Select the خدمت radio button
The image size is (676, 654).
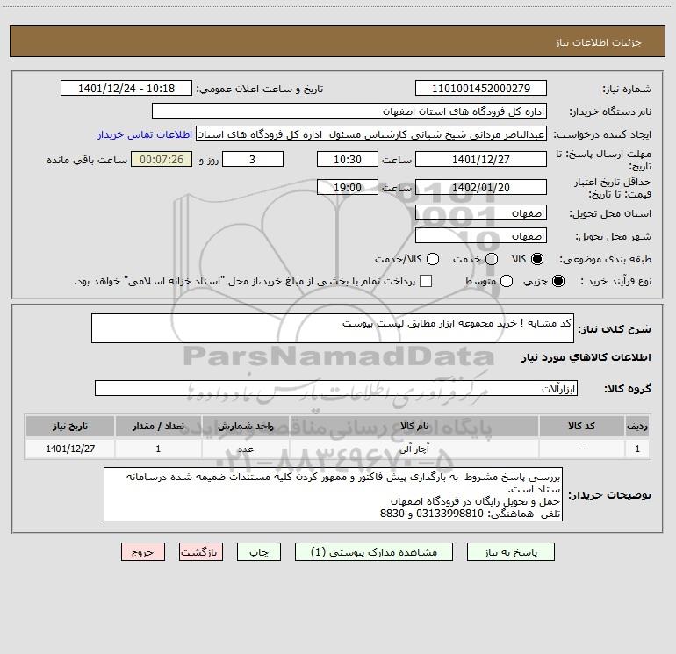click(x=492, y=259)
